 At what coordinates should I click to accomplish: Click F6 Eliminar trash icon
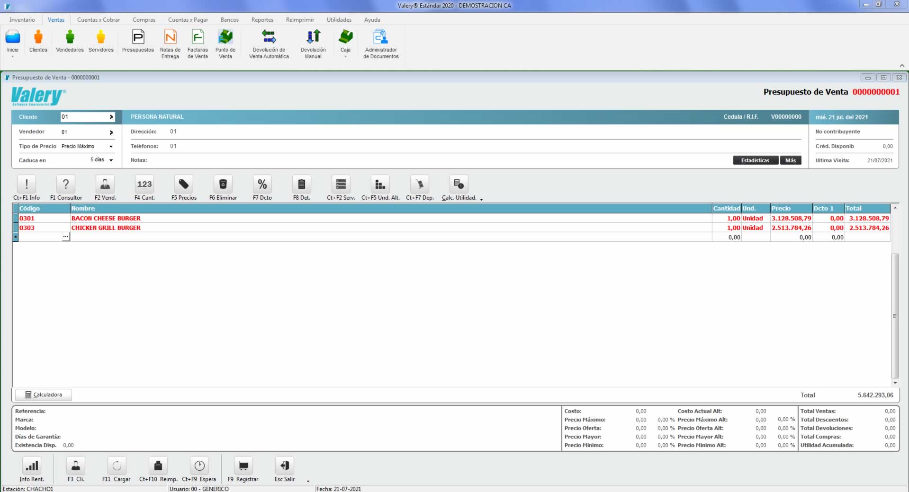click(223, 188)
